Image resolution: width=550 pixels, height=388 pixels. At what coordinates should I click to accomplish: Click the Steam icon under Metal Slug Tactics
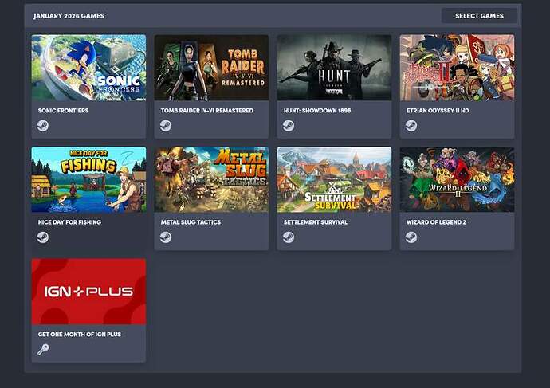pyautogui.click(x=166, y=237)
